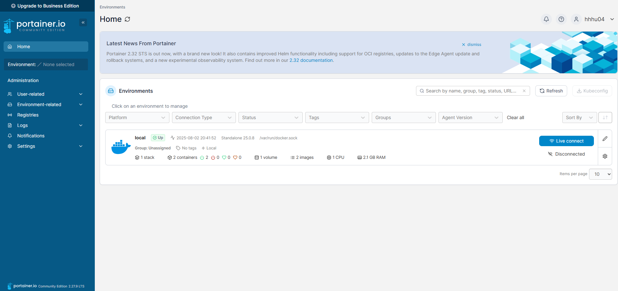This screenshot has width=618, height=291.
Task: Click the running containers count icon
Action: (x=202, y=158)
